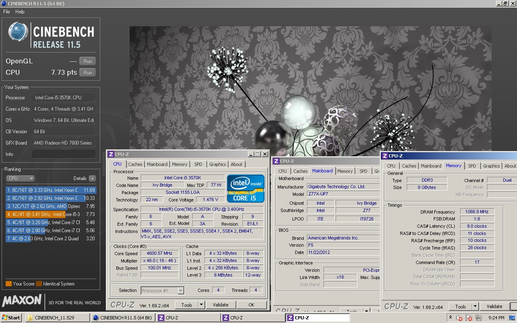Open the network tray icon
Screen dimensions: 517x323
click(479, 318)
